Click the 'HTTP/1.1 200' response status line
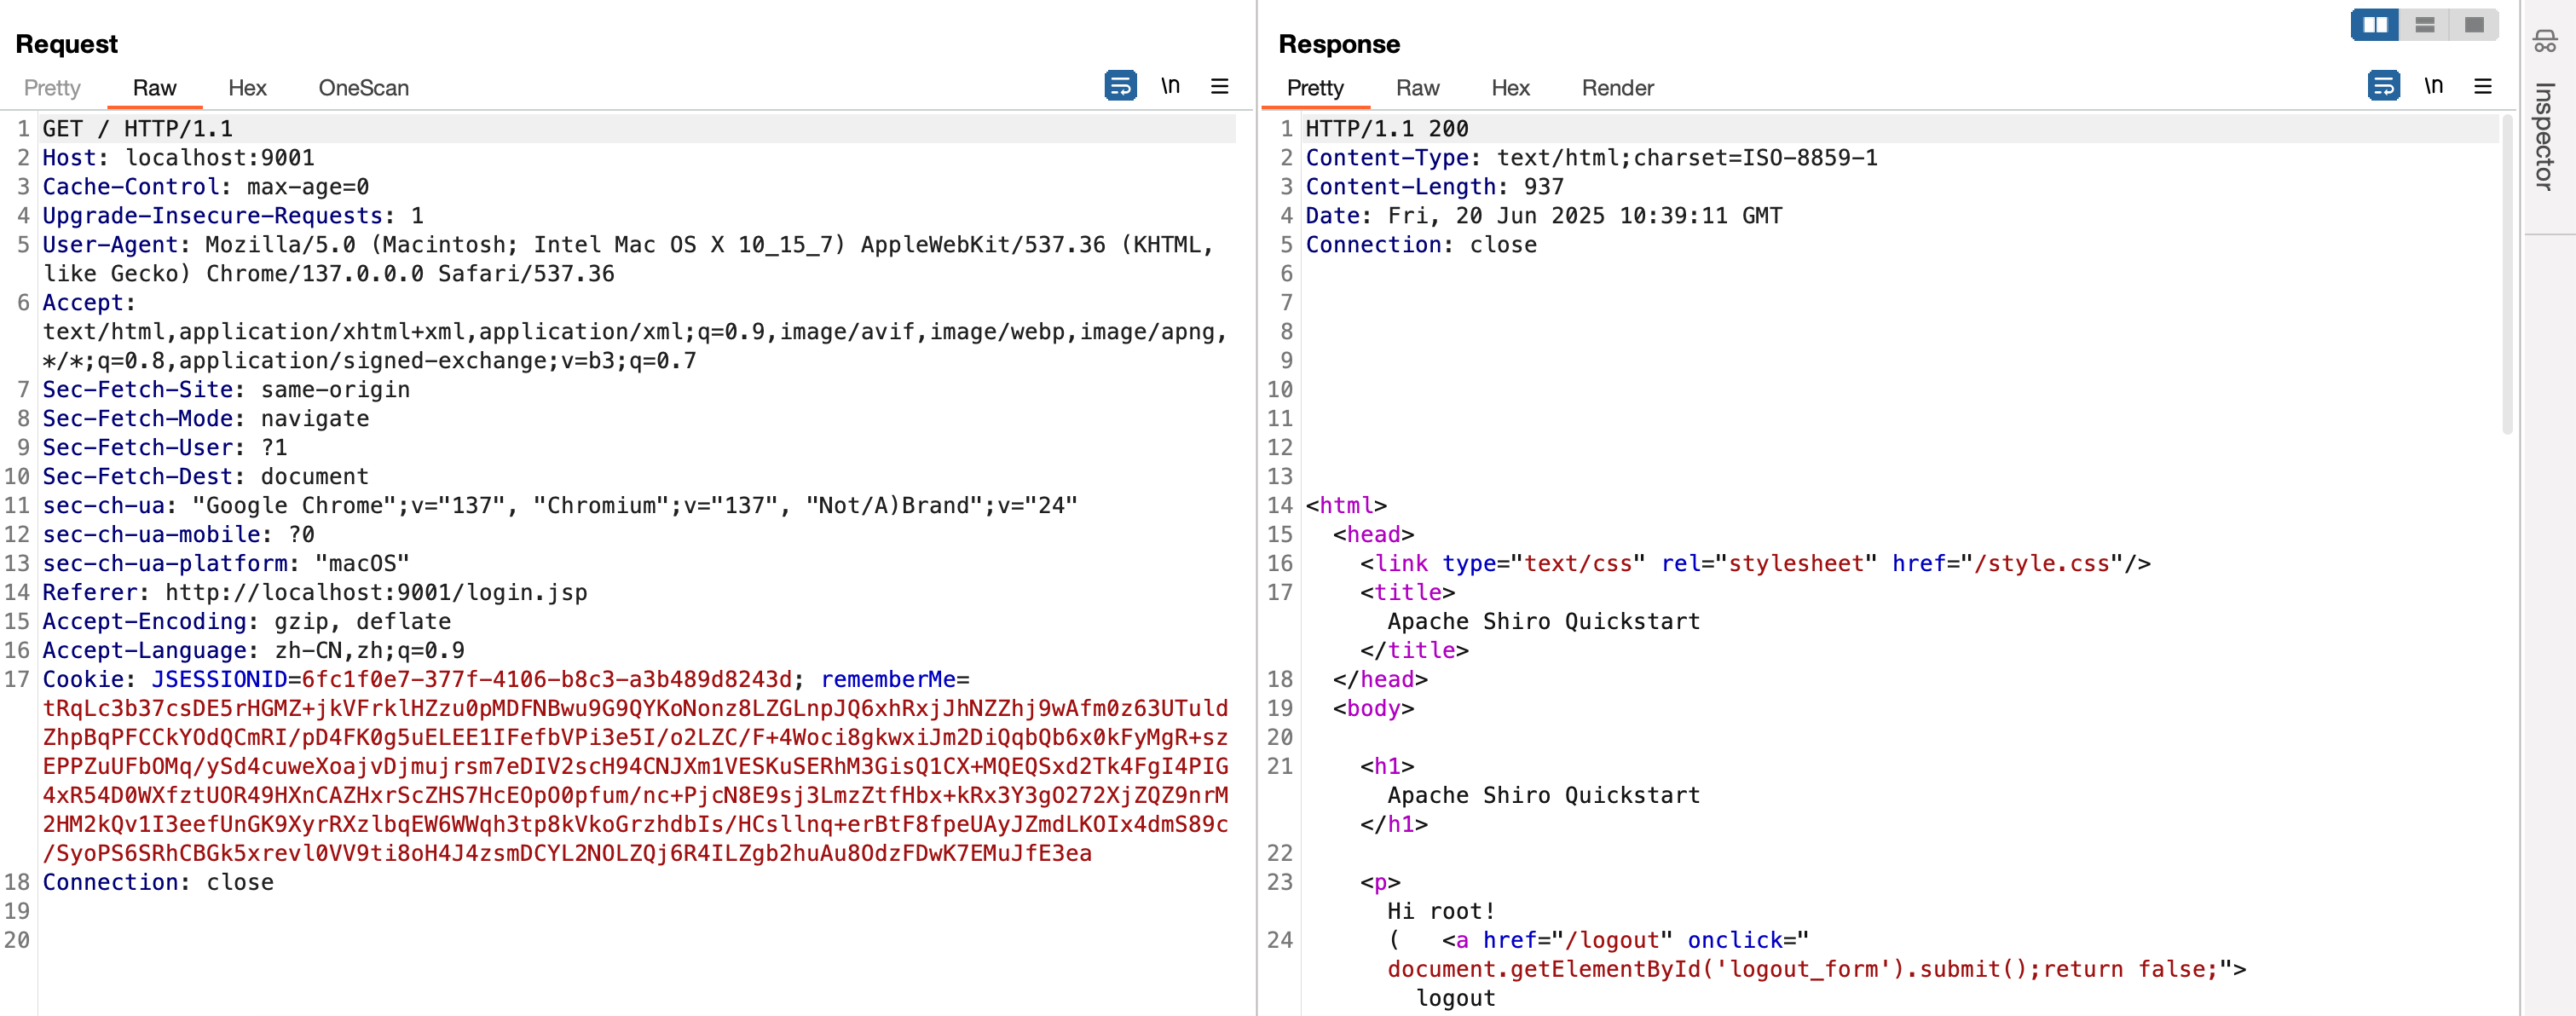Viewport: 2576px width, 1016px height. point(1387,129)
